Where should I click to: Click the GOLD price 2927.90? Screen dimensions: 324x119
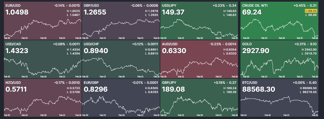point(256,51)
